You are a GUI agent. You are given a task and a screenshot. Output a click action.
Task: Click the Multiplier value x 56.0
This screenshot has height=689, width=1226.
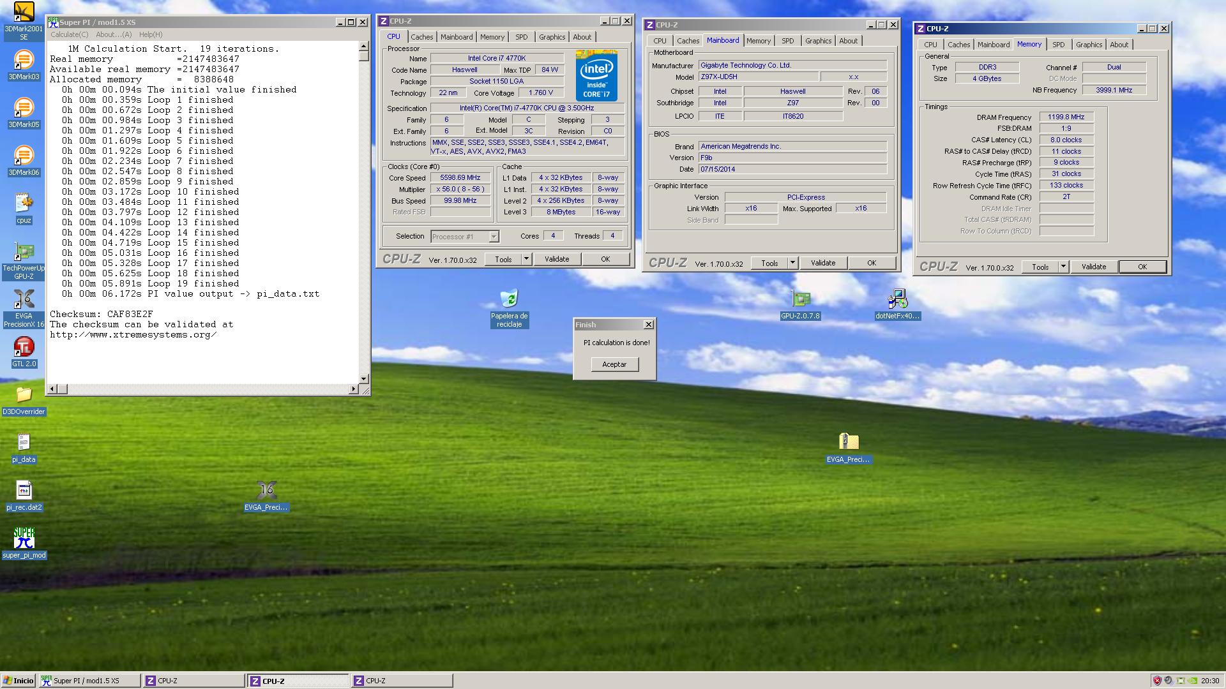click(x=460, y=189)
